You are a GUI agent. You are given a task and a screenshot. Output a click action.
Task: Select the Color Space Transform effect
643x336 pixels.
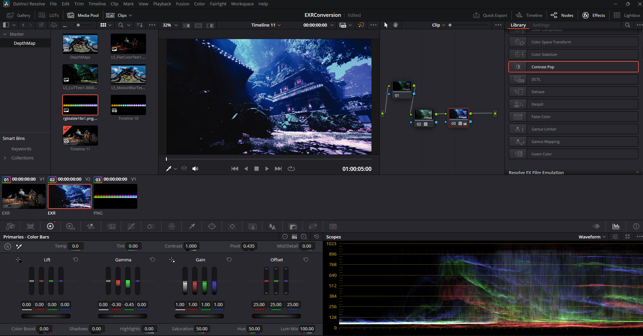tap(573, 42)
